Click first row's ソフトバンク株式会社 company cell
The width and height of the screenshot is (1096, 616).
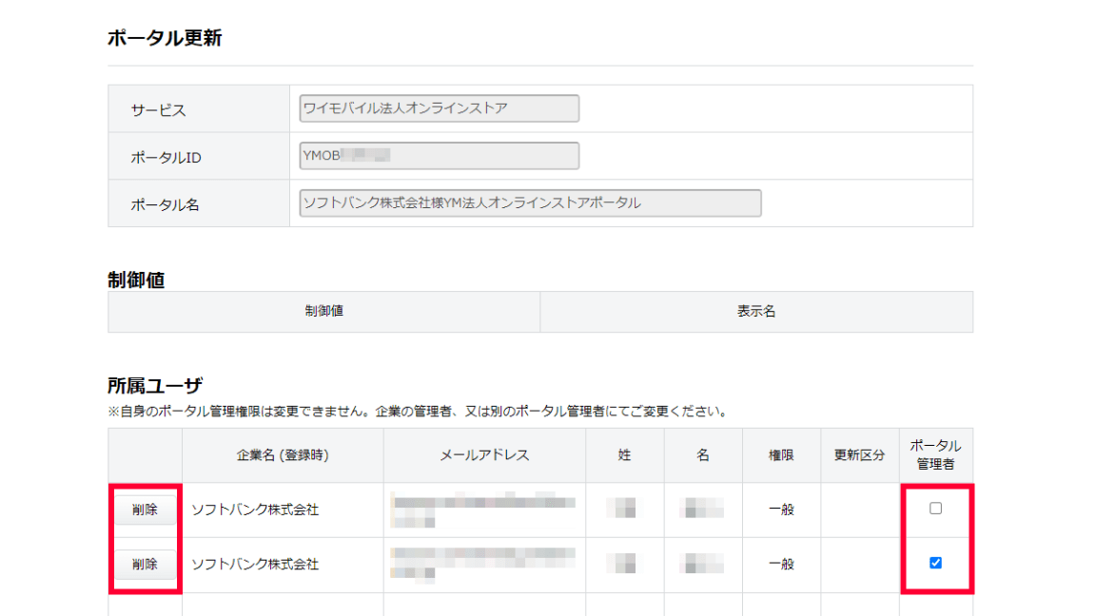[x=255, y=510]
